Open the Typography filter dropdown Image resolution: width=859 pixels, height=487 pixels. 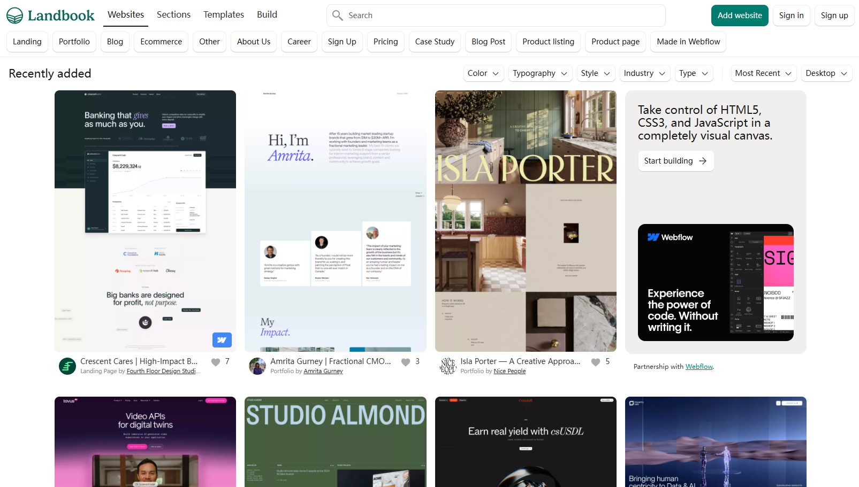click(539, 73)
